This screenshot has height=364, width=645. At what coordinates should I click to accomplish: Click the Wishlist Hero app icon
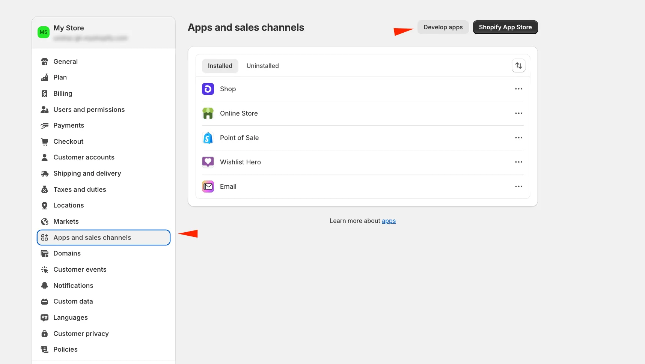click(x=208, y=162)
